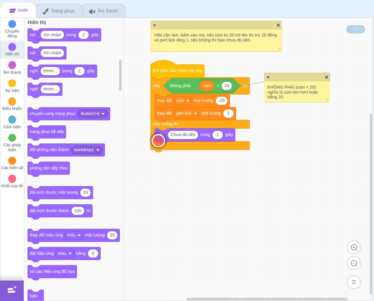Switch to the code tab
This screenshot has height=301, width=374.
pyautogui.click(x=18, y=10)
